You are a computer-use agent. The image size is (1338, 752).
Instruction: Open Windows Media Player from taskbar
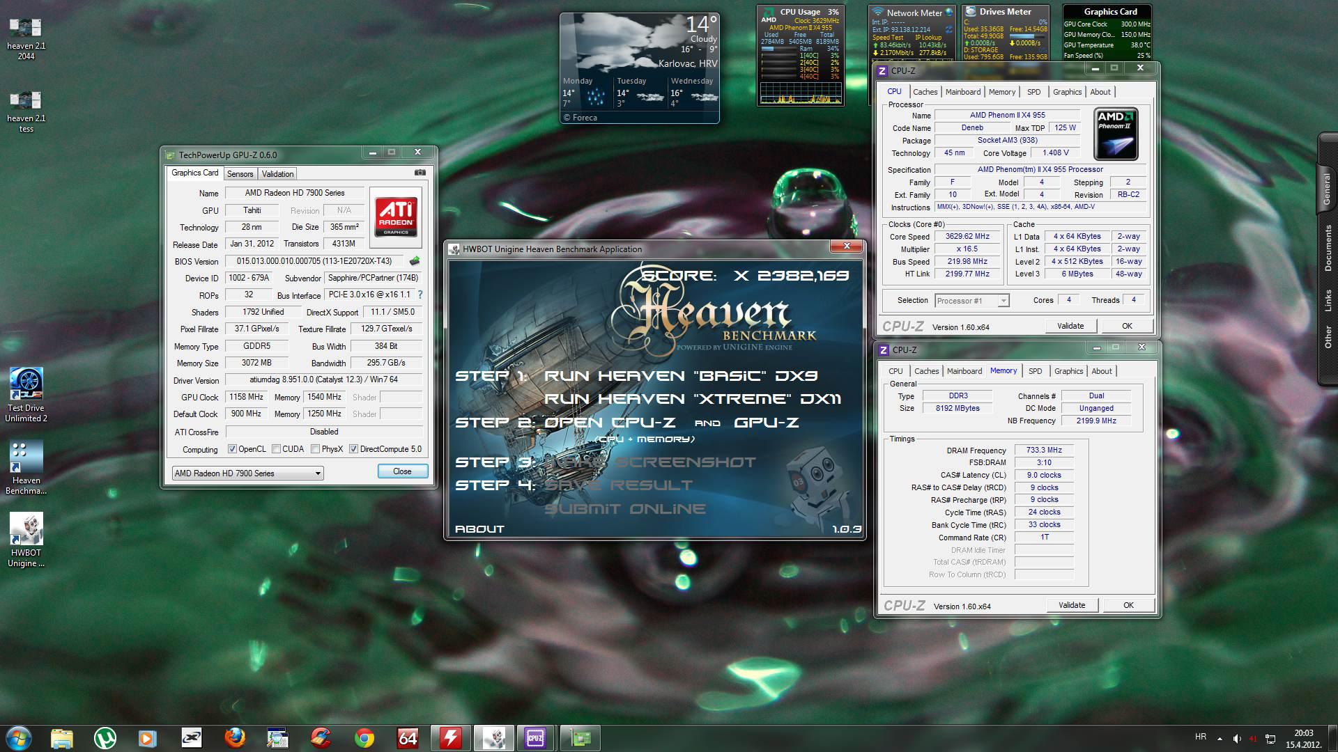(148, 738)
